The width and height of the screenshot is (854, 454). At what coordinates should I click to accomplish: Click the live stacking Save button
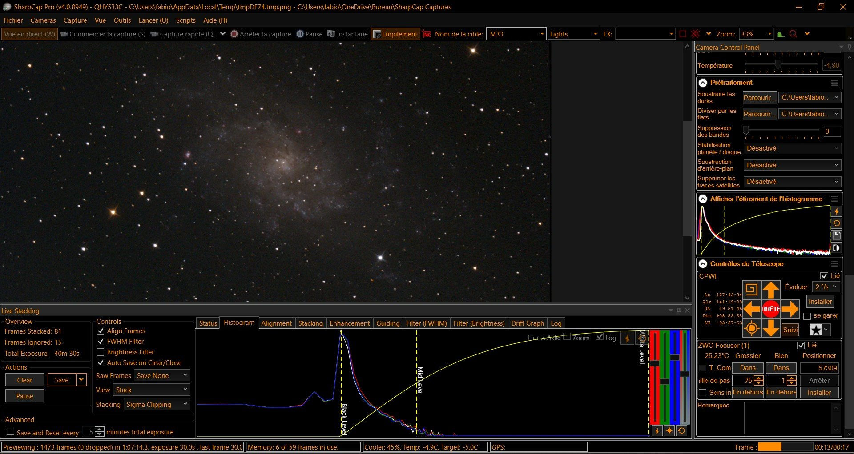pos(62,380)
